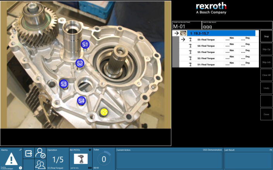The width and height of the screenshot is (273, 170).
Task: Click the Skip Op button
Action: pyautogui.click(x=266, y=49)
